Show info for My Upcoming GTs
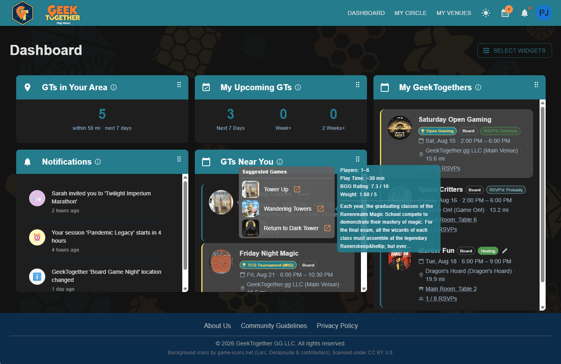Image resolution: width=561 pixels, height=364 pixels. point(298,87)
